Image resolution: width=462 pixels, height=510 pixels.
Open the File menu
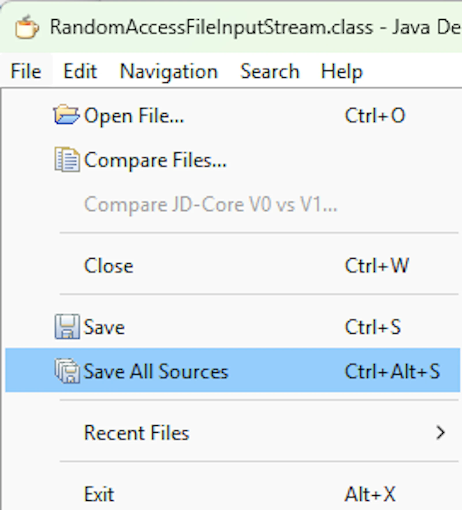coord(26,71)
